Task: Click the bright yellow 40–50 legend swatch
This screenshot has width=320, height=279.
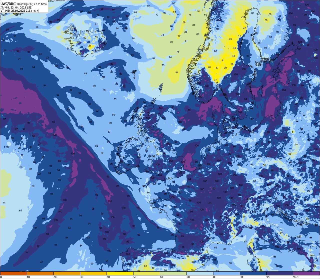Action: point(120,273)
